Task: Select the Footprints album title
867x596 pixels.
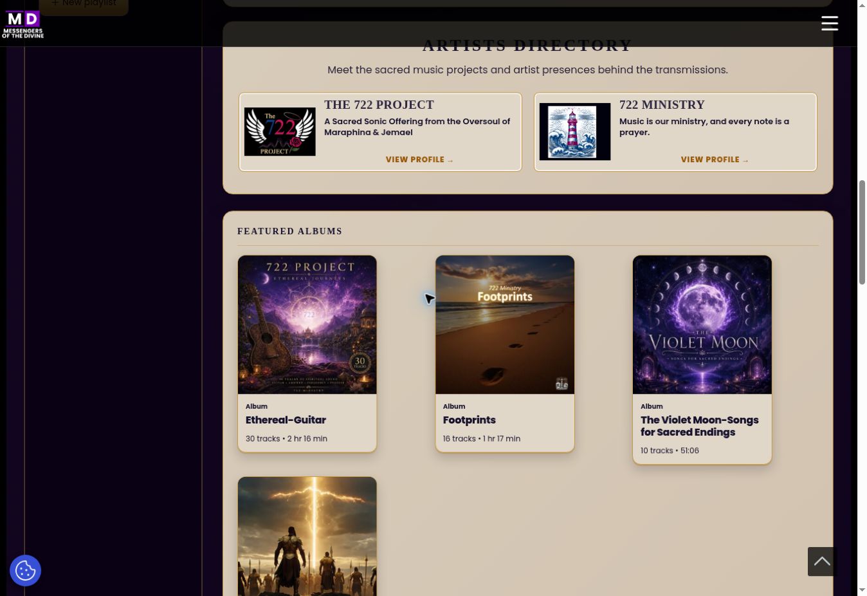Action: click(x=470, y=420)
